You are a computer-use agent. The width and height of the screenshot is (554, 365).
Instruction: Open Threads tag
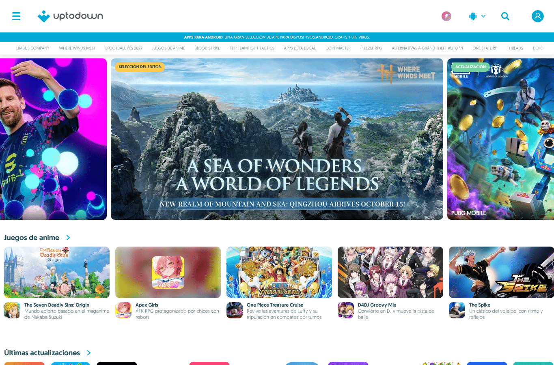tap(515, 48)
